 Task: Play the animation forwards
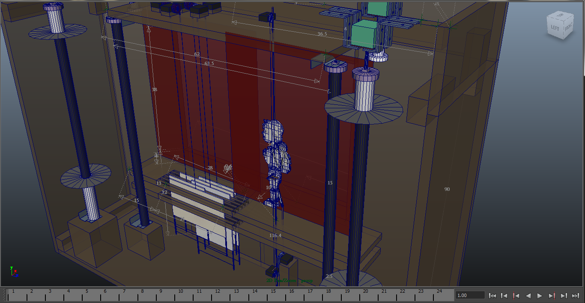coord(540,295)
